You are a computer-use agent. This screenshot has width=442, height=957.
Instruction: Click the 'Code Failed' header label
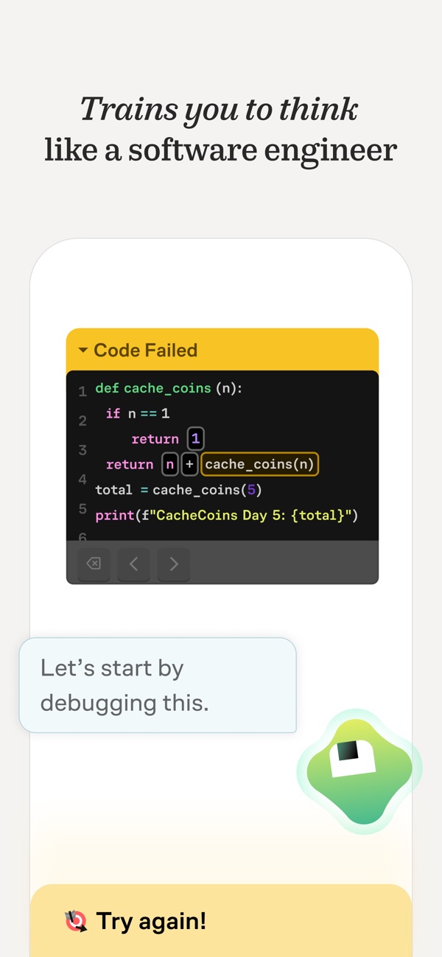[145, 351]
